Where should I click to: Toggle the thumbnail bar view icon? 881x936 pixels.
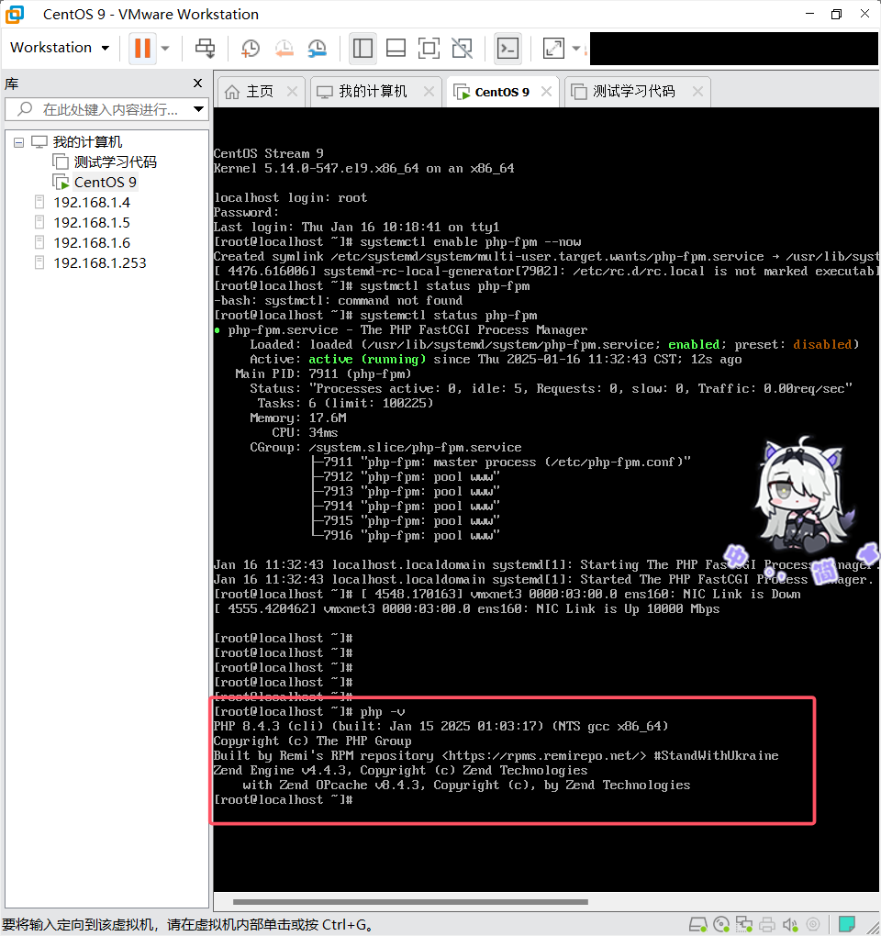[x=396, y=48]
